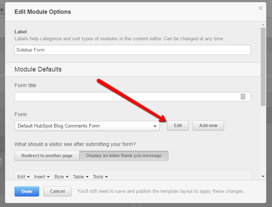272x207 pixels.
Task: Click the Edit button beside Form dropdown
Action: pos(178,125)
